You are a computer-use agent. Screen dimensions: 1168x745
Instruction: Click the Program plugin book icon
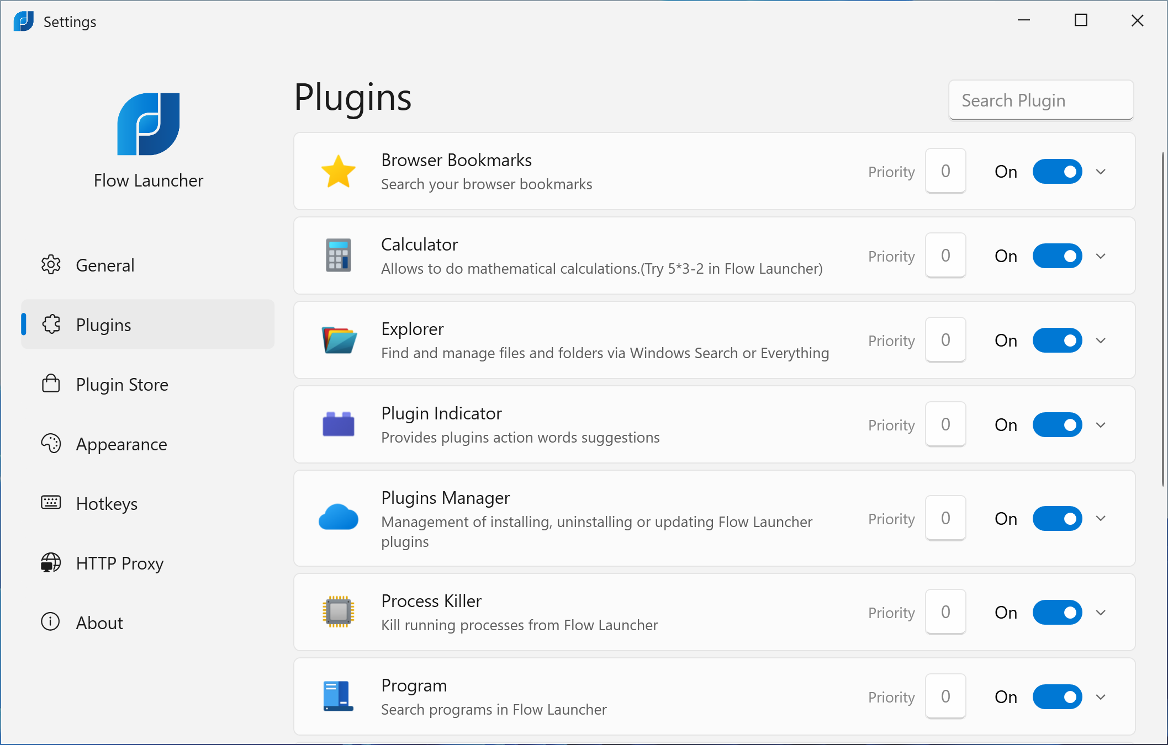point(338,696)
